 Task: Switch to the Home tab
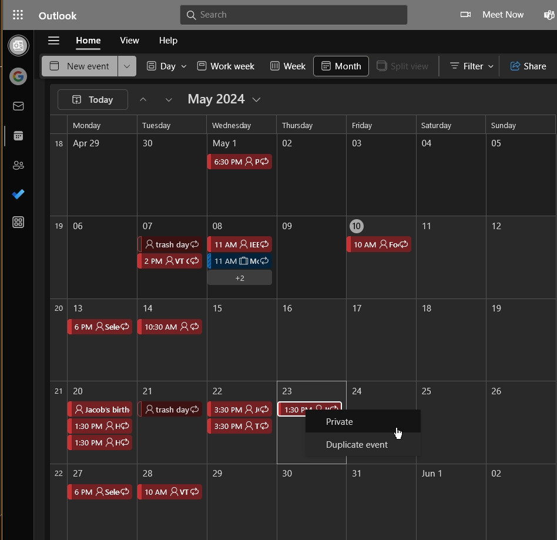pyautogui.click(x=89, y=41)
